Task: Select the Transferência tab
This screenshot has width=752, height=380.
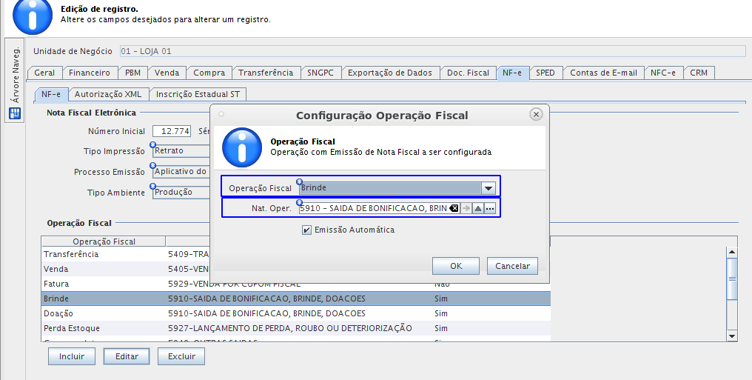Action: (x=266, y=73)
